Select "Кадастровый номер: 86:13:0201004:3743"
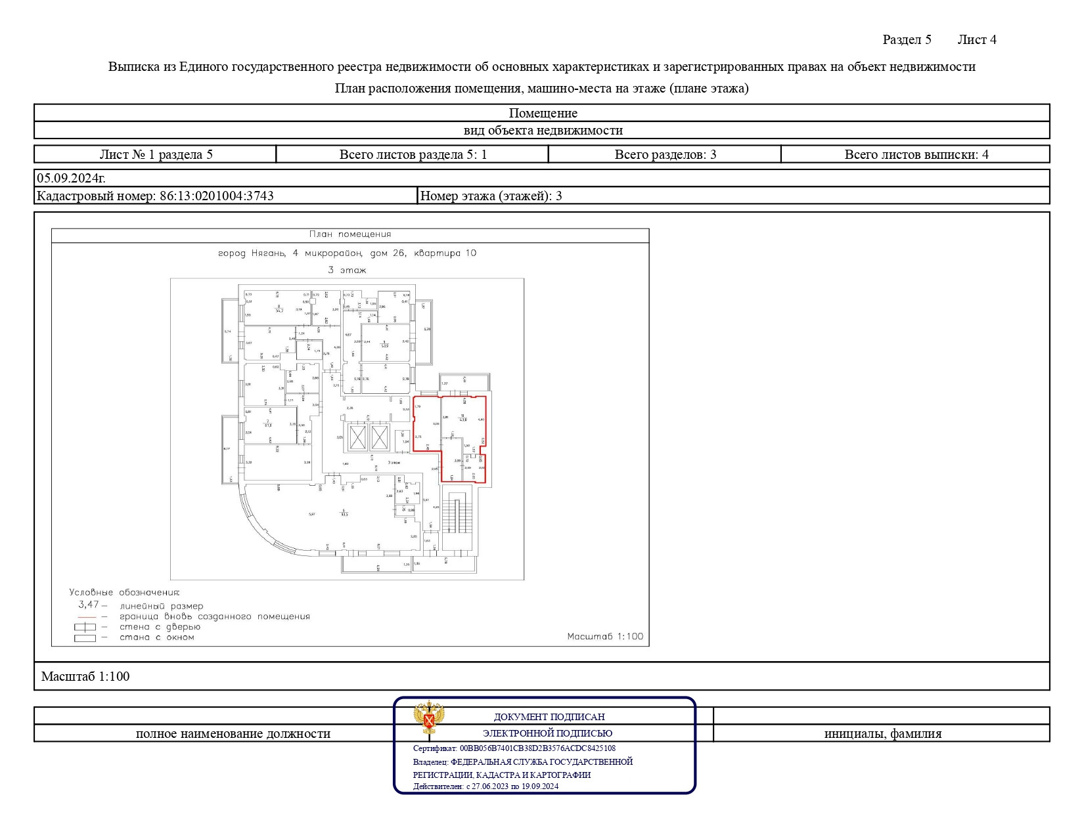The height and width of the screenshot is (837, 1084). tap(155, 196)
